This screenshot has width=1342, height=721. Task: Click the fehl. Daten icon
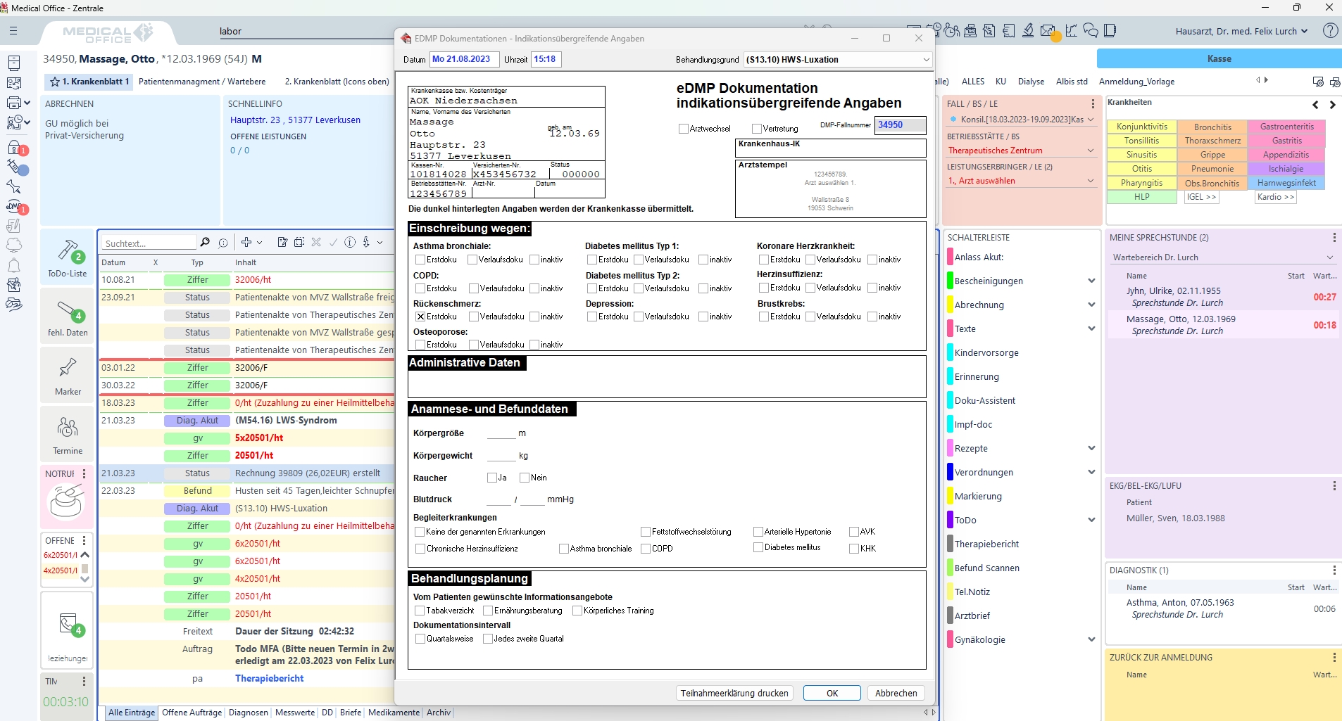[68, 311]
